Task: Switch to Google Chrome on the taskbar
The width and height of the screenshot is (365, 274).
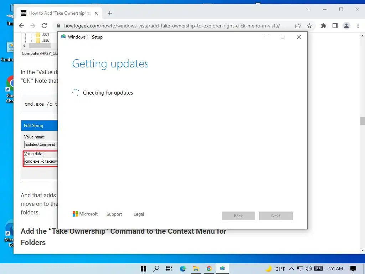Action: tap(209, 269)
